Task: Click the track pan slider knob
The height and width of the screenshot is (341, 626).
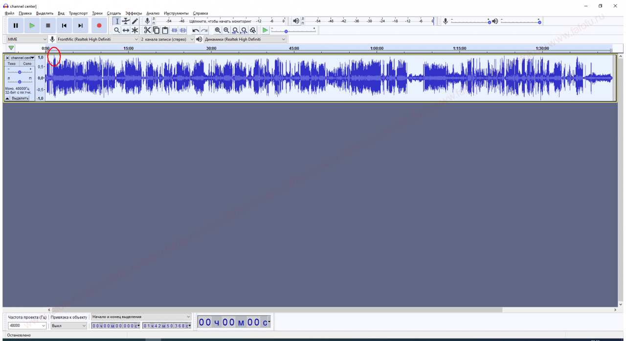Action: (x=20, y=82)
